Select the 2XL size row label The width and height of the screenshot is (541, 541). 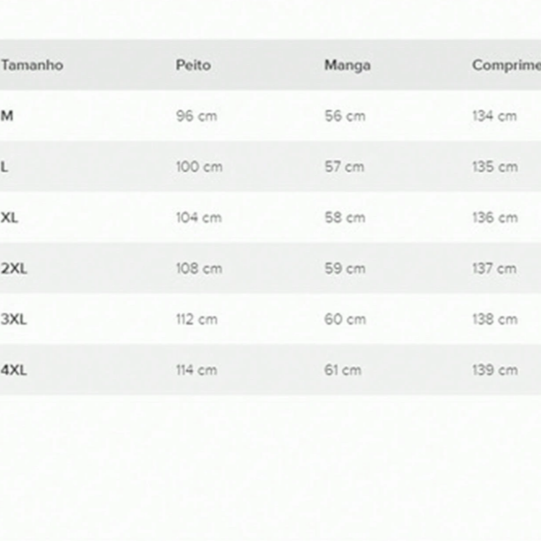pyautogui.click(x=14, y=268)
